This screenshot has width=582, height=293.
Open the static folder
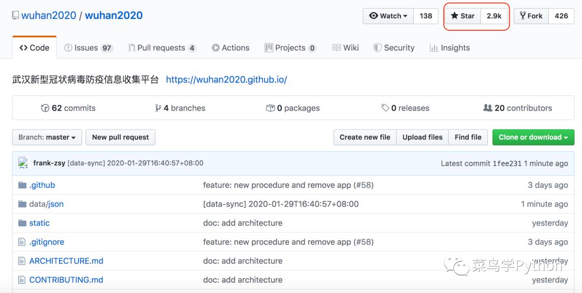click(x=39, y=223)
